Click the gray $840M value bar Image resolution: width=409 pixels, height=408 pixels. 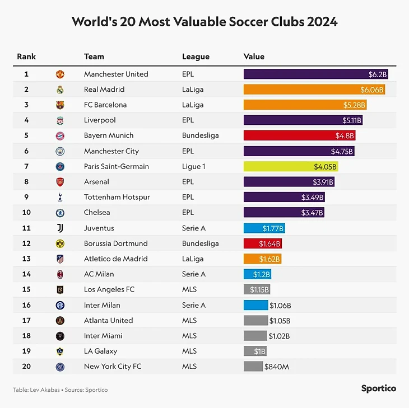[x=253, y=367]
